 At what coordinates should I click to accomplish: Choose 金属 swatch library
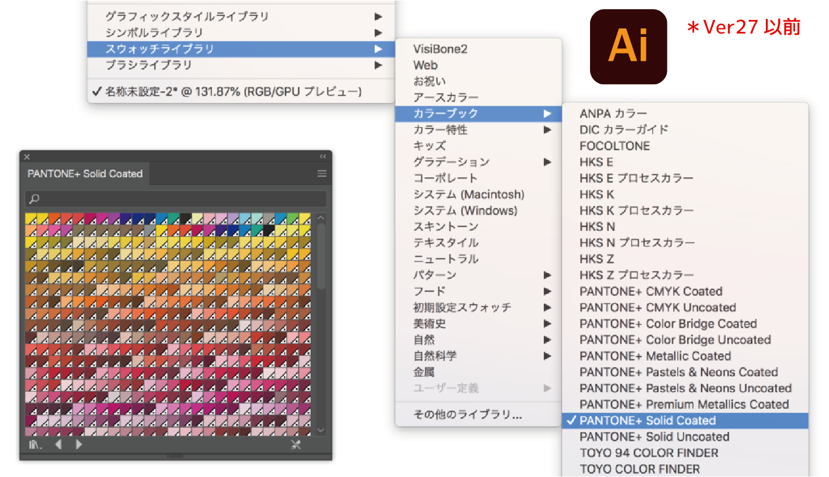click(x=479, y=372)
